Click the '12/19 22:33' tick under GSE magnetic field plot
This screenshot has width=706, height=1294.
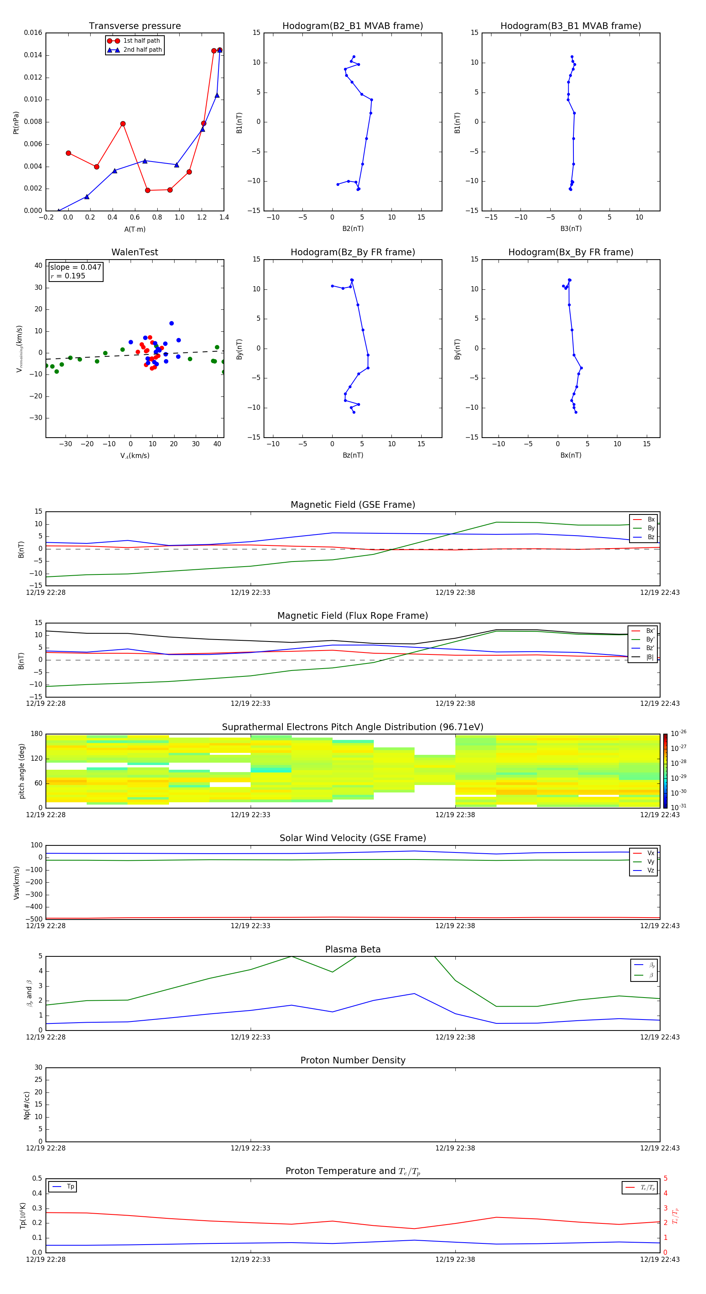tap(250, 593)
